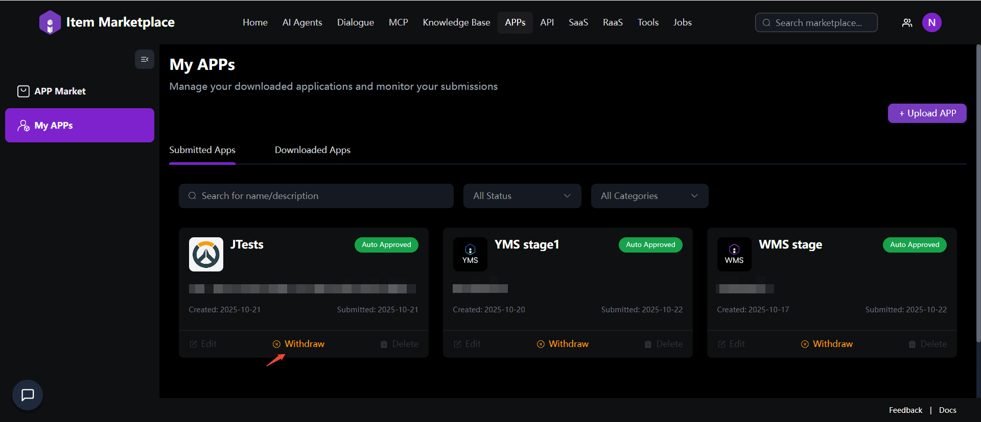Click the Upload APP button
Image resolution: width=981 pixels, height=422 pixels.
click(927, 113)
